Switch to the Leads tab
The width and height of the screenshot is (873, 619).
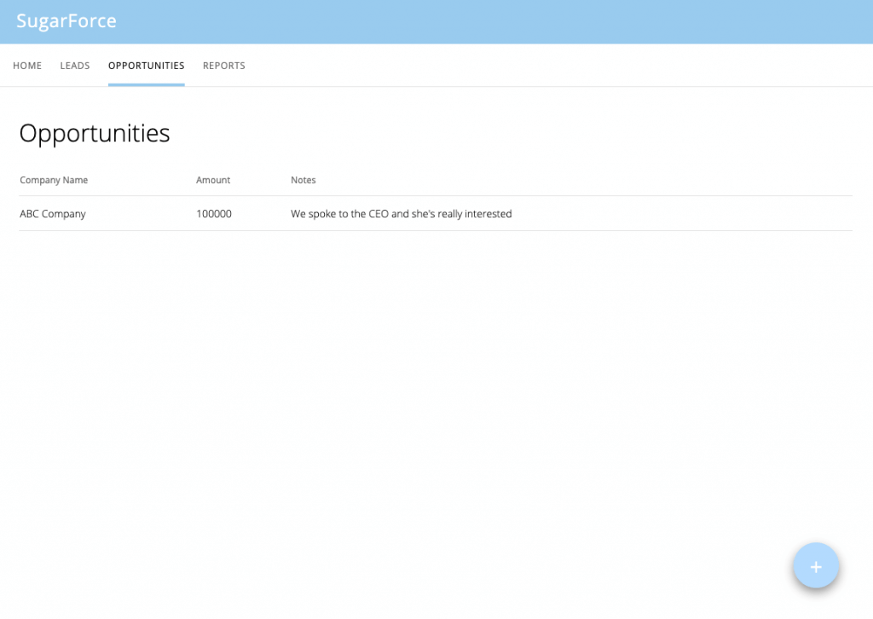(x=75, y=66)
